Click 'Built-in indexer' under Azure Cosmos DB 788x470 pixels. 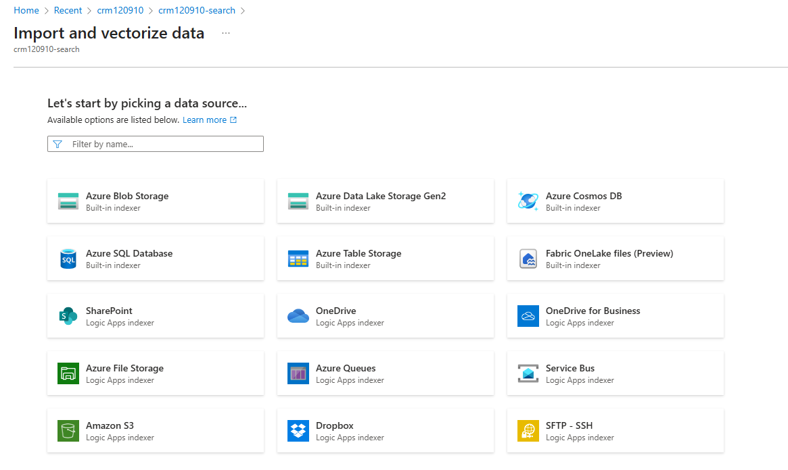pyautogui.click(x=573, y=208)
